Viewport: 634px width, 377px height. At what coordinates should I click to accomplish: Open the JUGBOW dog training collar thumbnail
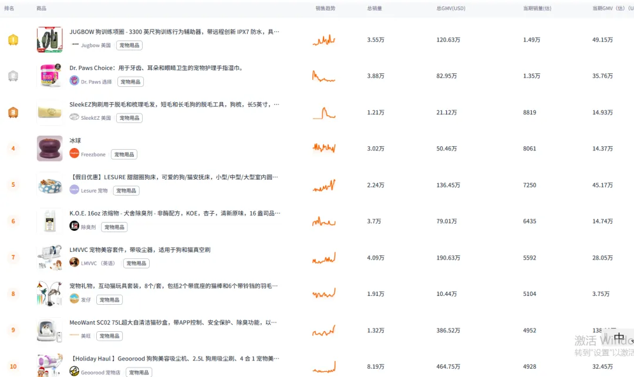(x=50, y=40)
